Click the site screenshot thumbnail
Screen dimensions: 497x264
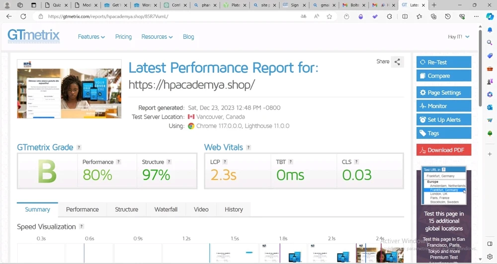coord(69,89)
